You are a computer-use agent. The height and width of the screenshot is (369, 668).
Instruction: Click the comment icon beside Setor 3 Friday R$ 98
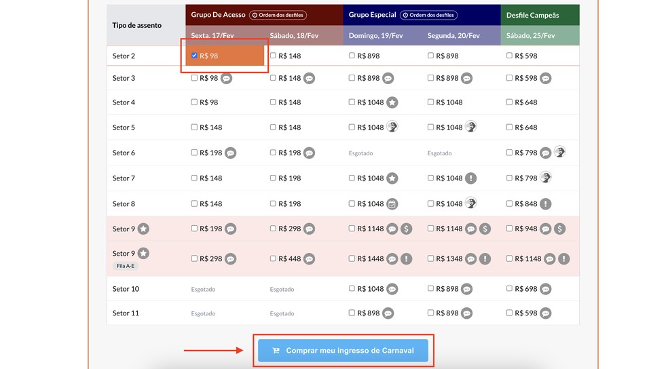coord(227,78)
